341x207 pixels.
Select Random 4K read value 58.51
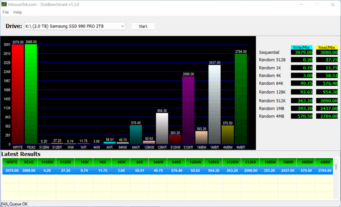pos(327,76)
